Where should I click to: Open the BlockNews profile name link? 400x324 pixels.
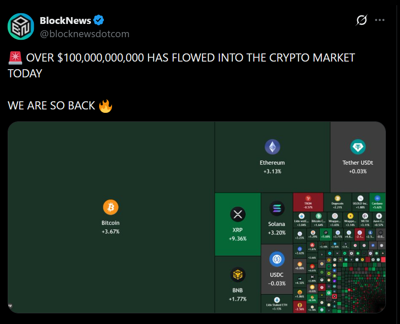pyautogui.click(x=65, y=20)
